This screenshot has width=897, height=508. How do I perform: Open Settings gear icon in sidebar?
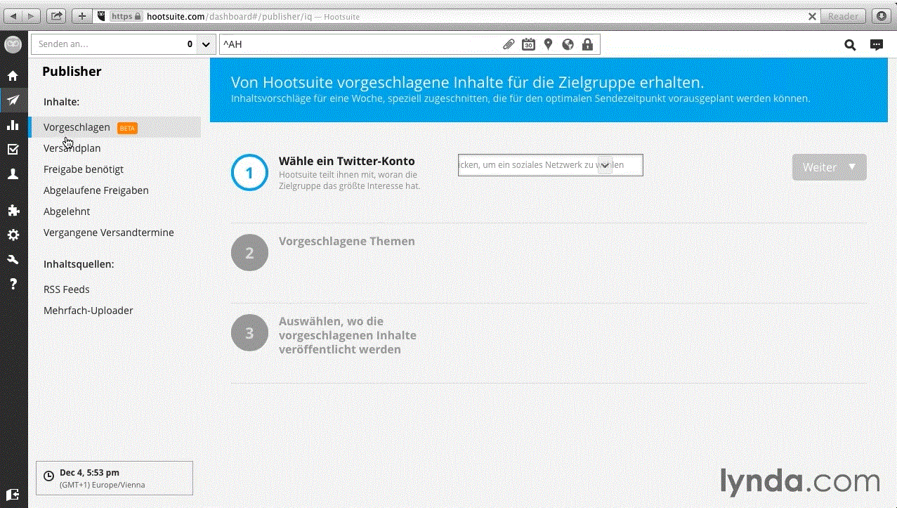pos(13,235)
